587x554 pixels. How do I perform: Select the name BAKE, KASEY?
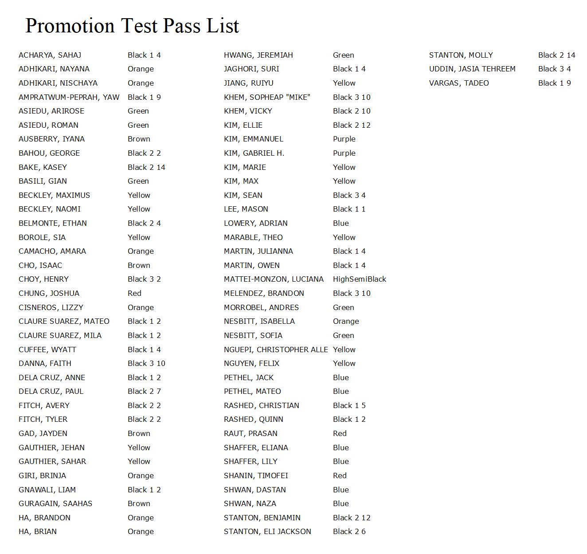(43, 167)
